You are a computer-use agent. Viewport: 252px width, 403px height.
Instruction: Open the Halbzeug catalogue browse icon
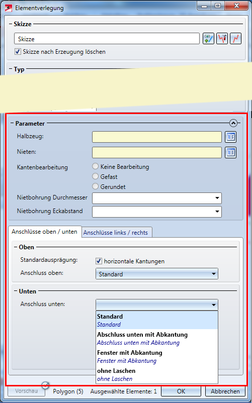[x=231, y=137]
